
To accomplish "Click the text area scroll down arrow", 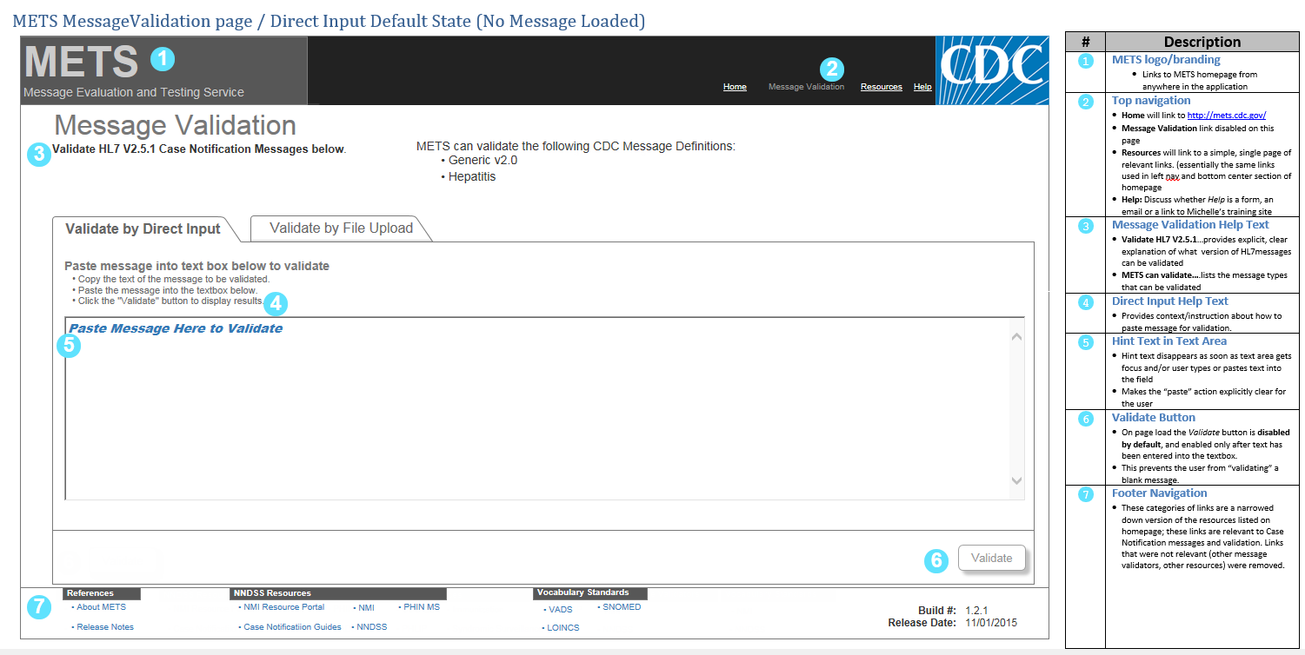I will click(x=1016, y=480).
